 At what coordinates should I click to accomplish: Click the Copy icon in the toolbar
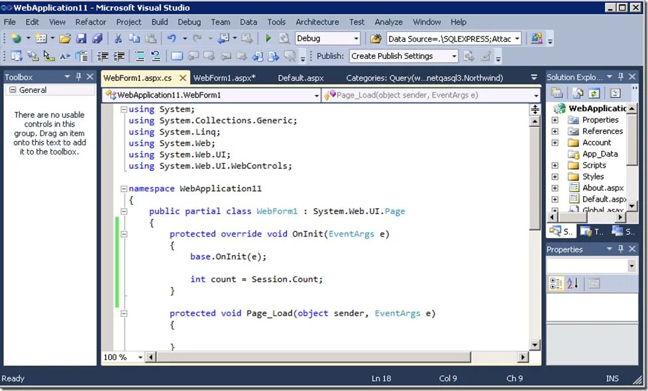[135, 38]
